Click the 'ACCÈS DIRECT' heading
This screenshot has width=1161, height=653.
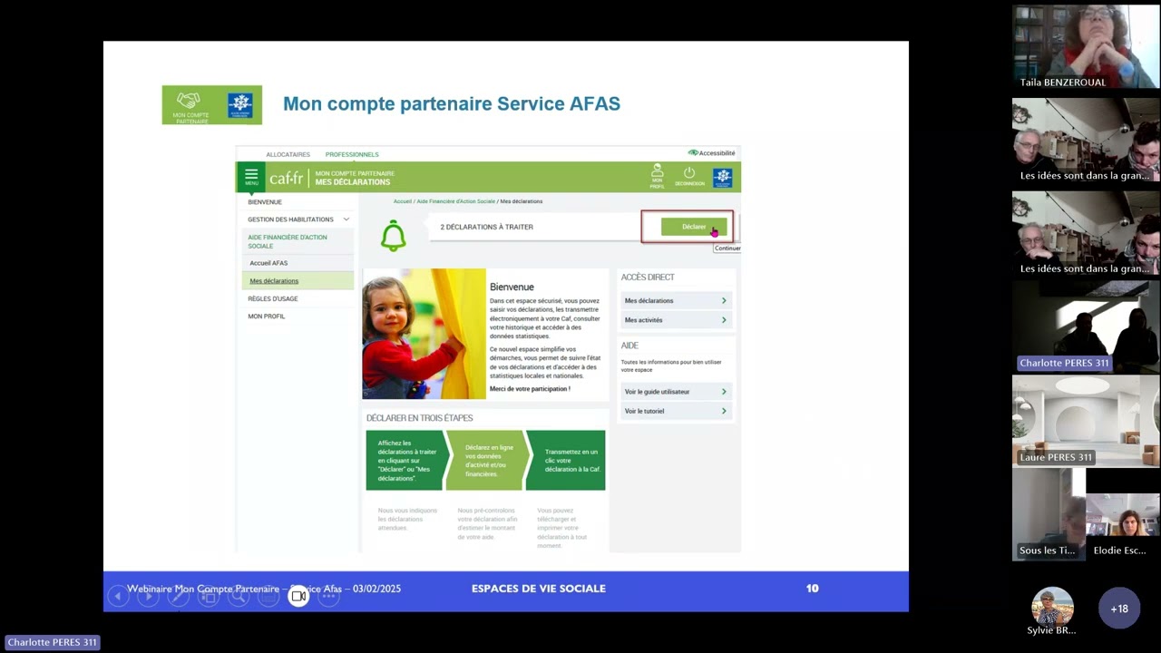click(x=648, y=278)
